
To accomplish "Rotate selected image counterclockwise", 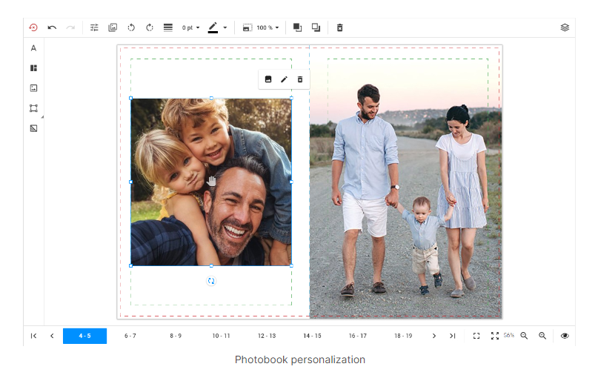I will tap(131, 27).
